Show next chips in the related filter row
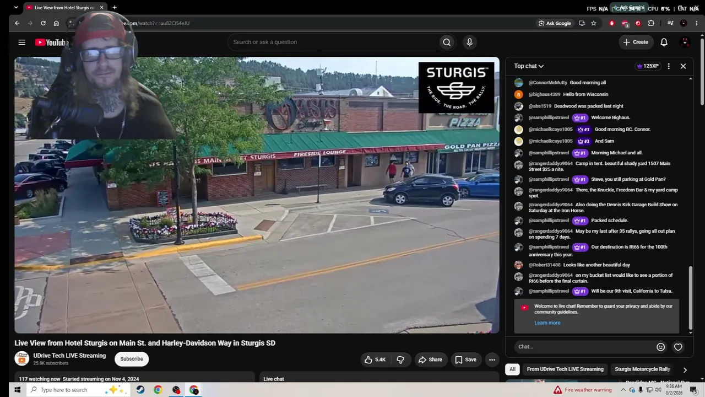Screen dimensions: 705x397 [685, 370]
